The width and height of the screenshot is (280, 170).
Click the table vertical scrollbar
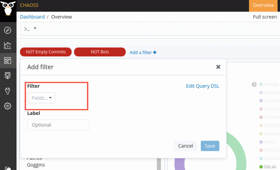coord(159,164)
